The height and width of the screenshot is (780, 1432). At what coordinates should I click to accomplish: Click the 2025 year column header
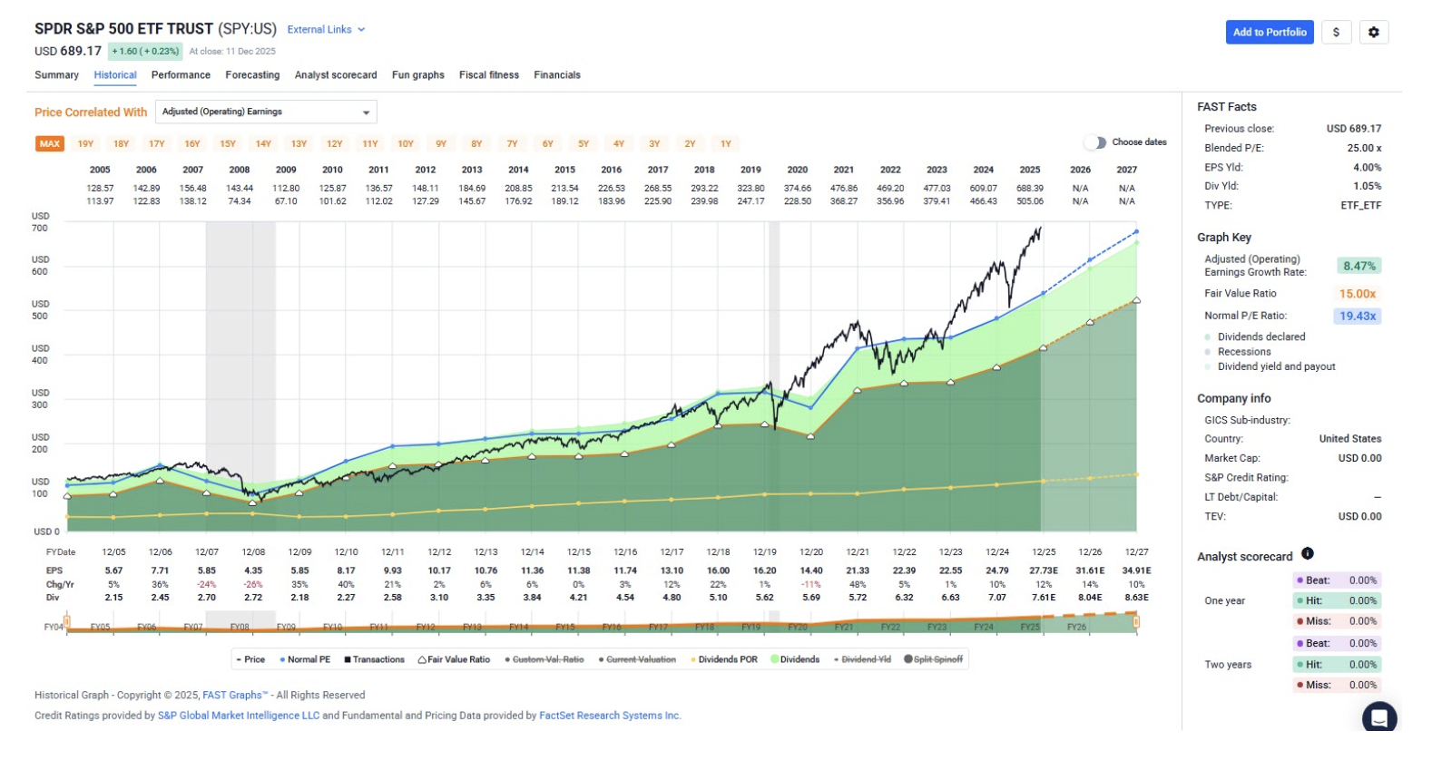tap(1030, 170)
